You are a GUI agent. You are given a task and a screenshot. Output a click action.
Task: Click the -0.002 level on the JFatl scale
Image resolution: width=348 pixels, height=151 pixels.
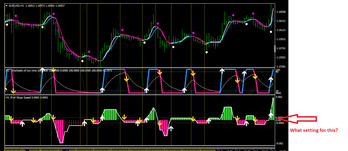point(280,143)
